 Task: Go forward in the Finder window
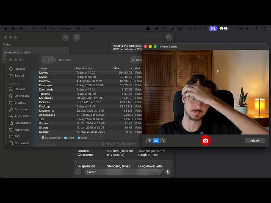(x=52, y=60)
